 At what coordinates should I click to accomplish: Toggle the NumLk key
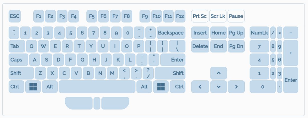click(259, 33)
